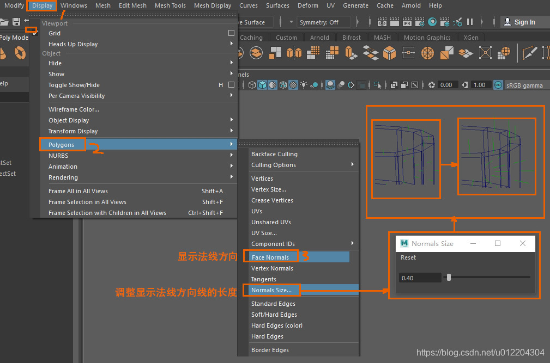
Task: Click the Combine polygon shelf icon
Action: click(275, 53)
